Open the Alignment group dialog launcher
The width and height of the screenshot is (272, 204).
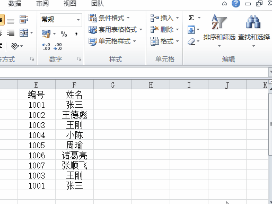click(32, 59)
